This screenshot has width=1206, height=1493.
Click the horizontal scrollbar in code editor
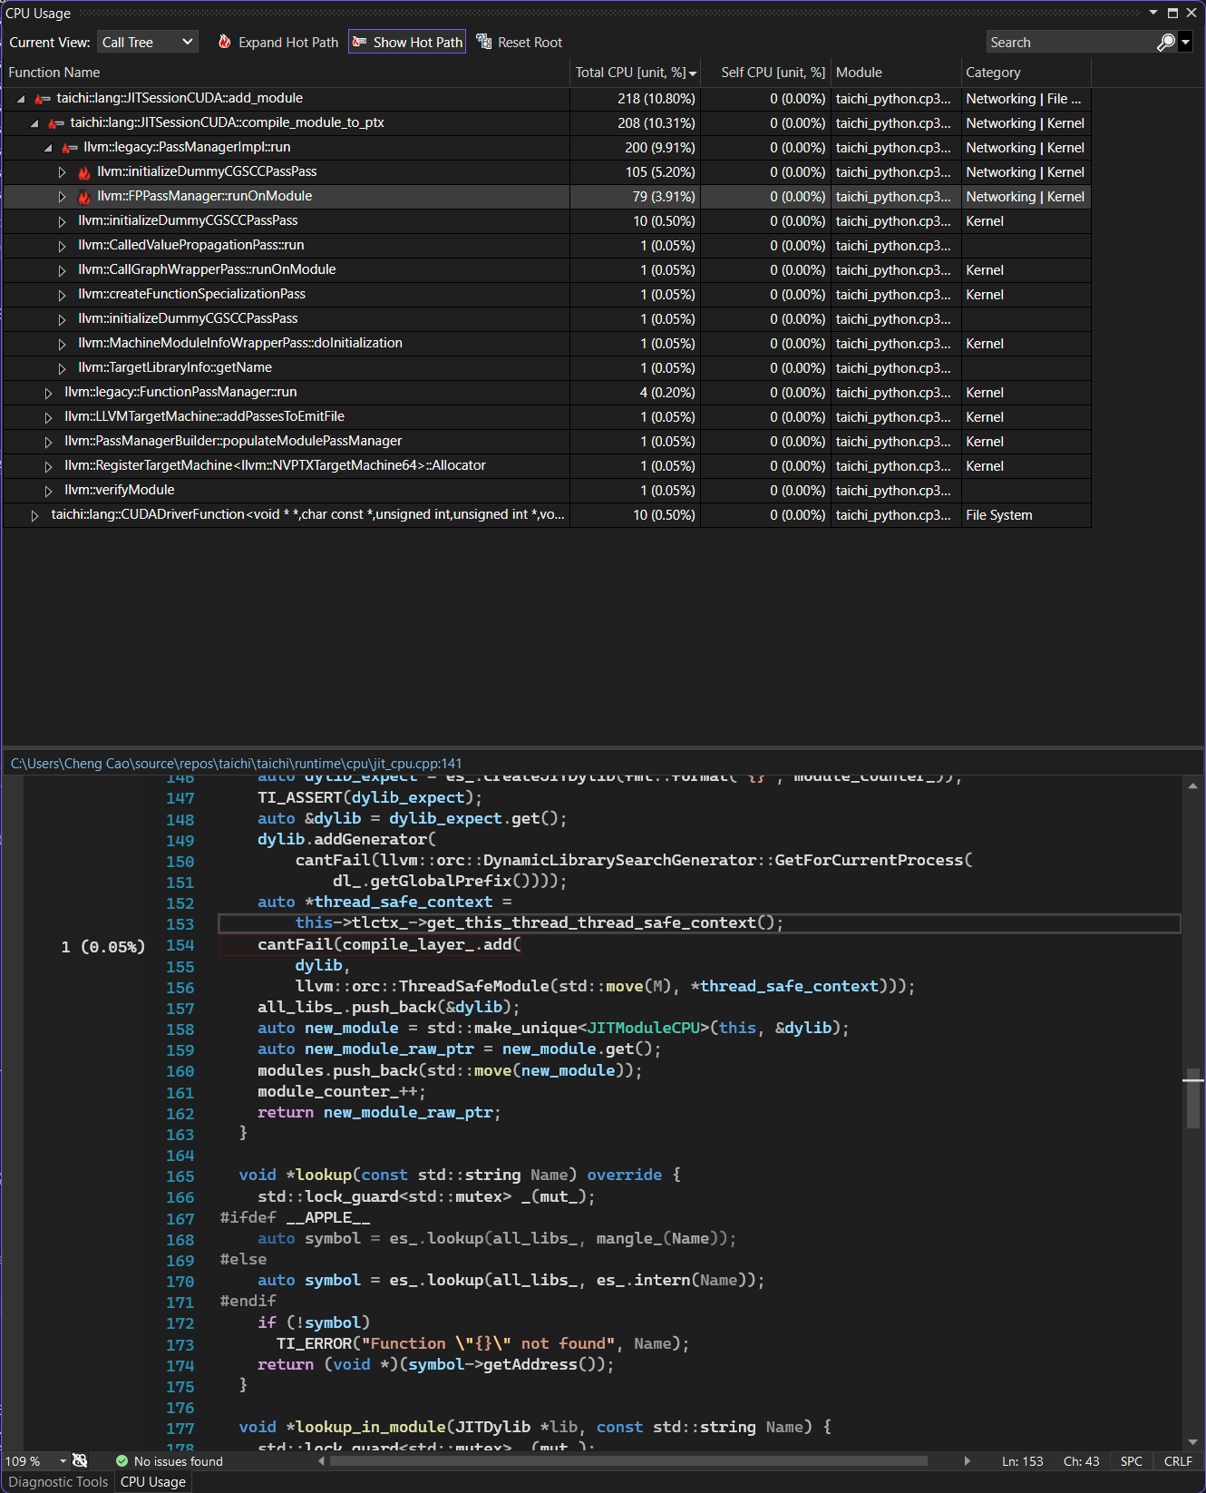pyautogui.click(x=628, y=1460)
